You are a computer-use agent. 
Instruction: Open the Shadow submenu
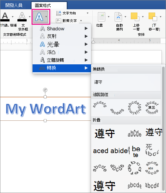point(62,29)
